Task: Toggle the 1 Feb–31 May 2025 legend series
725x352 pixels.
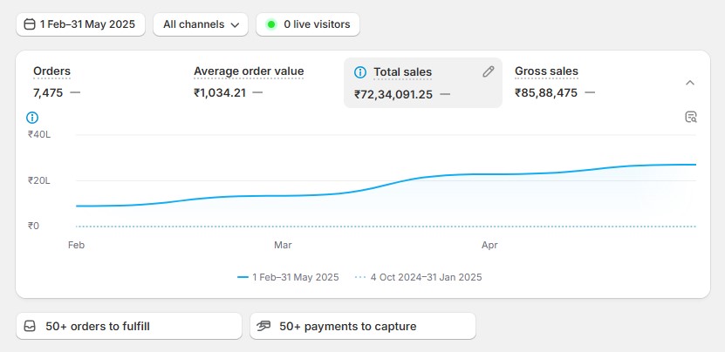Action: click(288, 277)
